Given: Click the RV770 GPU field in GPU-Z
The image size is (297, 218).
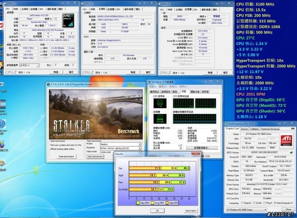Looking at the screenshot, I should 247,139.
